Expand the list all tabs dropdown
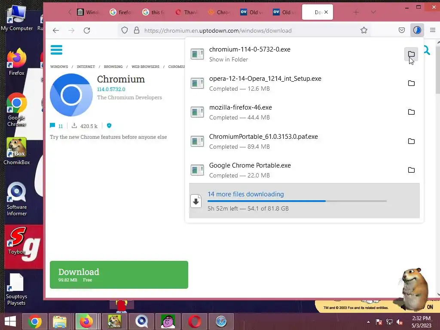 373,12
